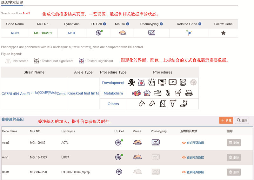Click the UIP77 synonym text
Viewport: 254px width, 180px height.
click(65, 157)
